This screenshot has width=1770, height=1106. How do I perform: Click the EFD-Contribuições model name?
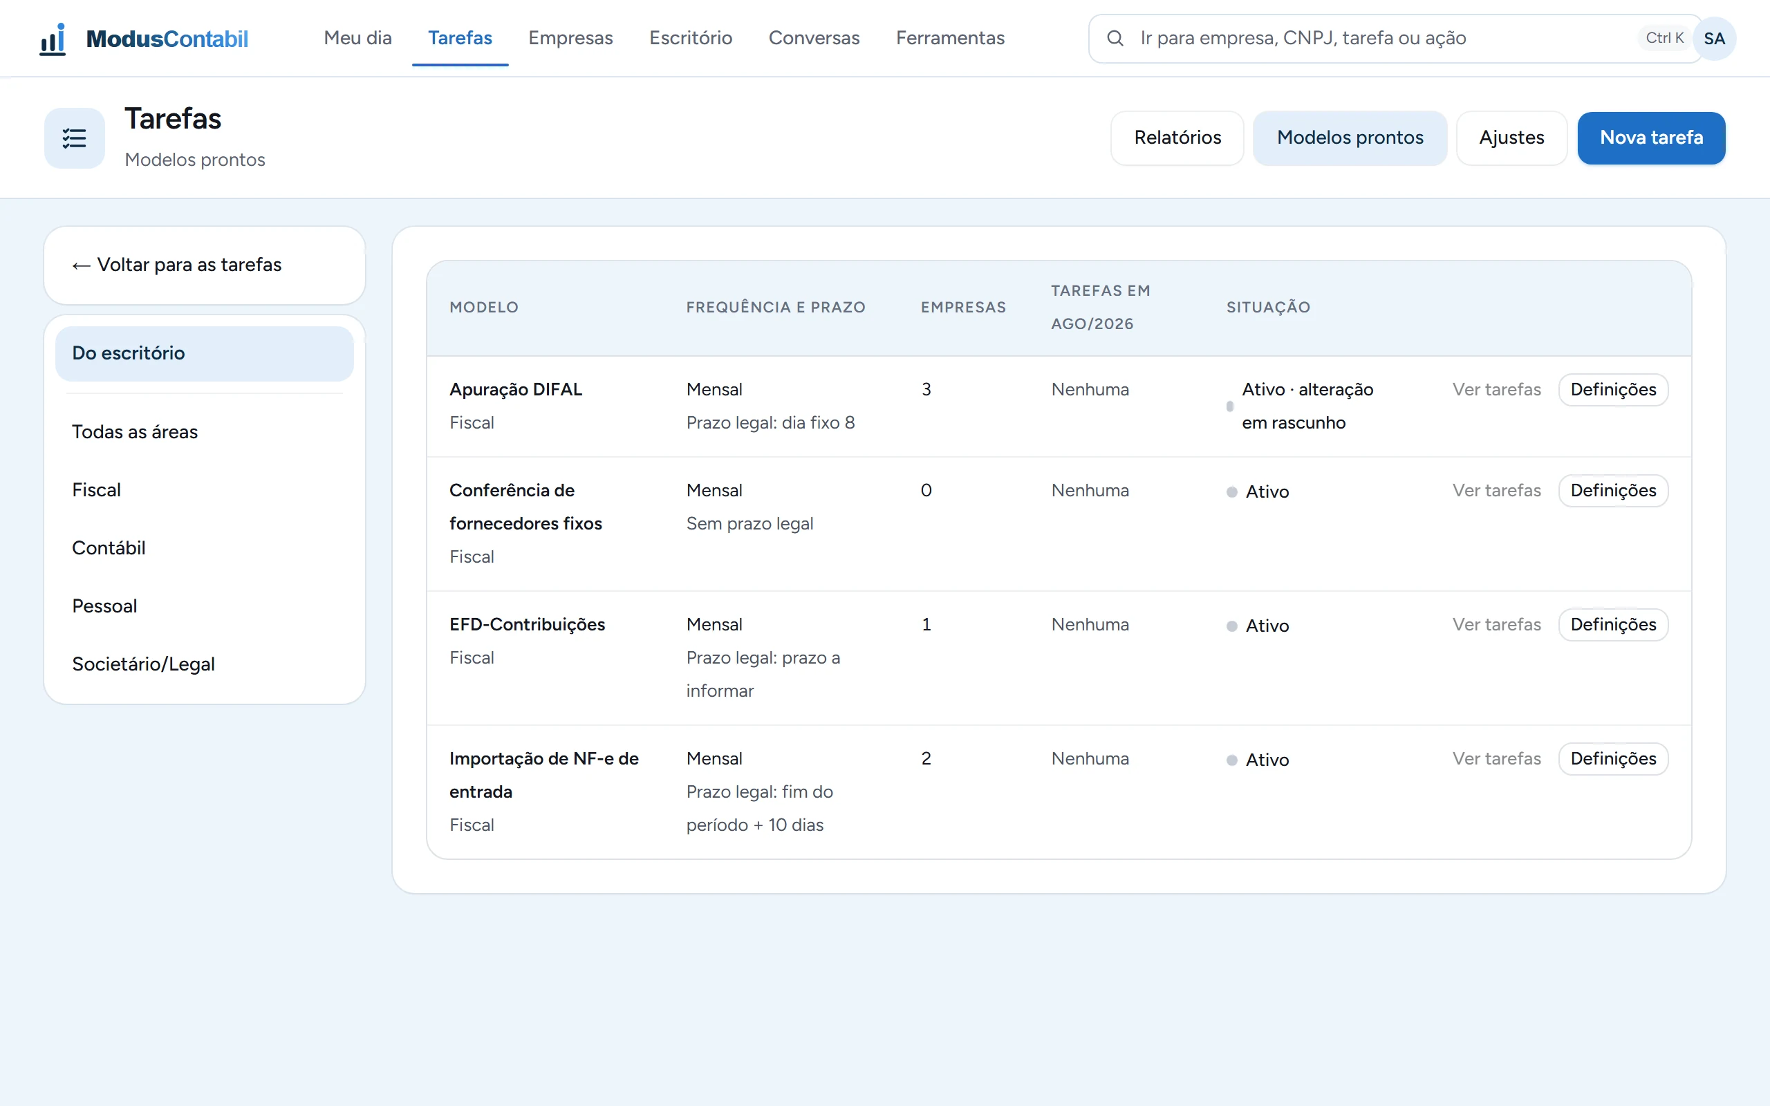pyautogui.click(x=527, y=625)
